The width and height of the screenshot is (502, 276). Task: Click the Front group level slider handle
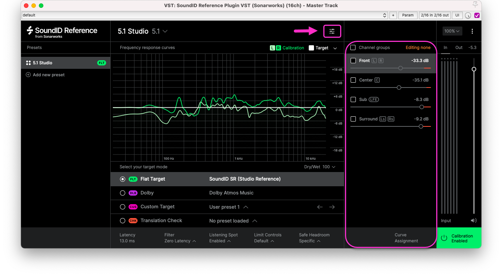401,68
